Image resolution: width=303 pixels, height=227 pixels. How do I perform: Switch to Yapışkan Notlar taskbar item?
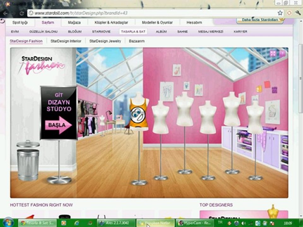point(155,223)
